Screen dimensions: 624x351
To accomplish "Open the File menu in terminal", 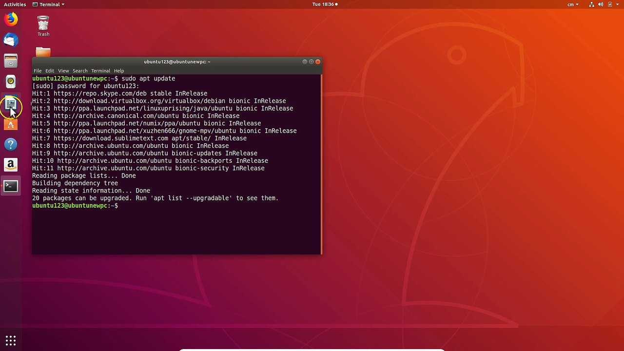I will 38,71.
